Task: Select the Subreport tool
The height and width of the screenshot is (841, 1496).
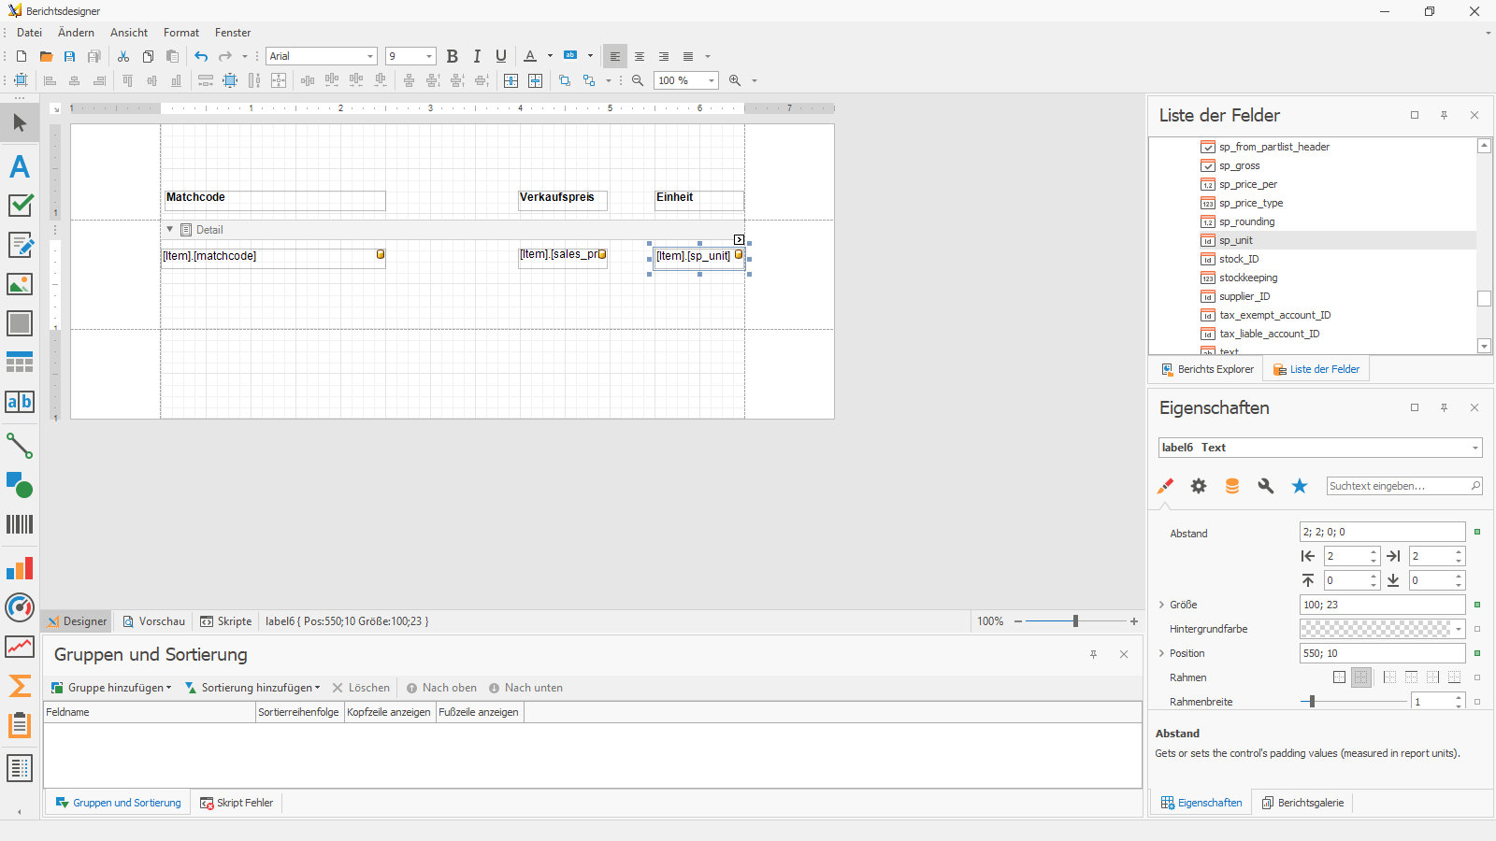Action: 20,725
